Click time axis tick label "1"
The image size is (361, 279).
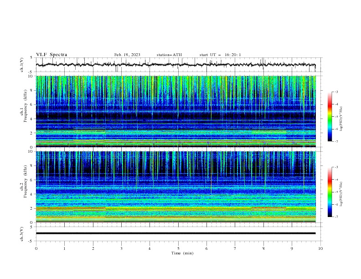click(x=64, y=248)
